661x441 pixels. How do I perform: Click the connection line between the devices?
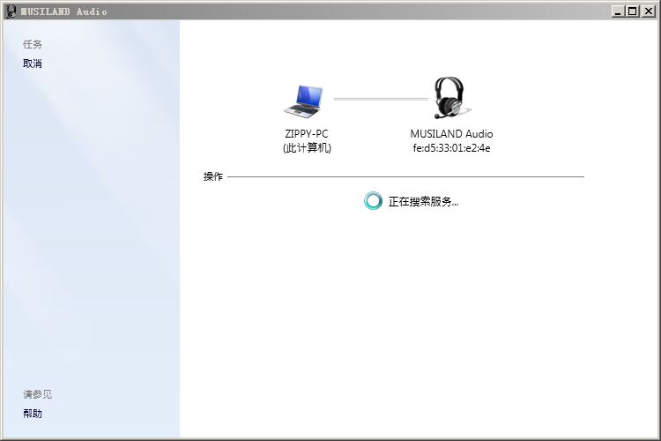click(380, 99)
